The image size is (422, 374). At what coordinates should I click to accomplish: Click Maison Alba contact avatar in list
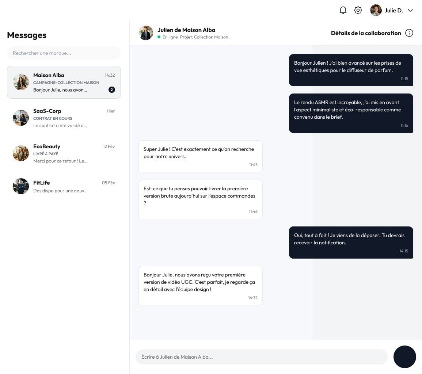[x=21, y=82]
